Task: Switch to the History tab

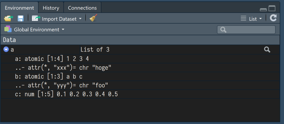Action: (x=51, y=8)
